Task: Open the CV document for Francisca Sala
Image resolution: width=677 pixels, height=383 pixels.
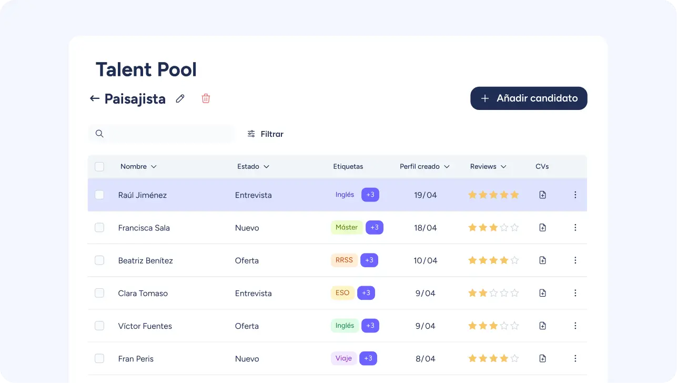Action: [x=542, y=228]
